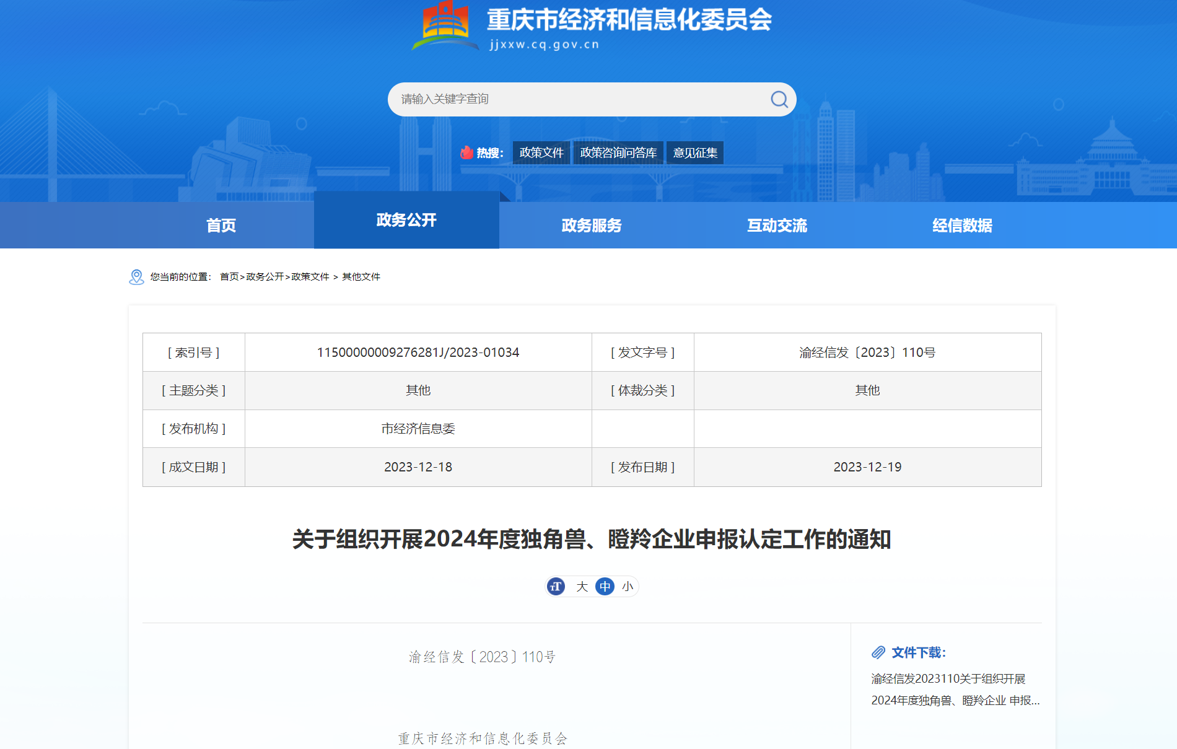1177x749 pixels.
Task: Click 政策文件 in the breadcrumb
Action: click(310, 277)
